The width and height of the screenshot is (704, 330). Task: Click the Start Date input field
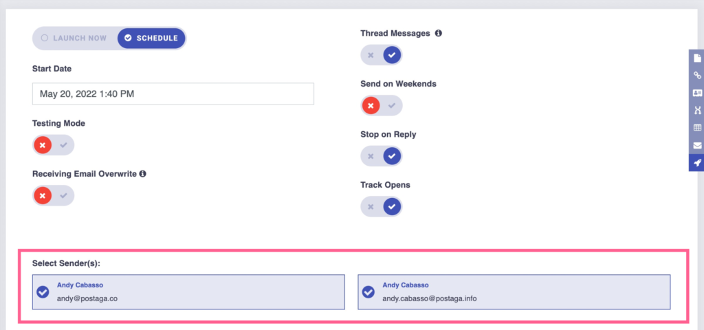pyautogui.click(x=173, y=93)
